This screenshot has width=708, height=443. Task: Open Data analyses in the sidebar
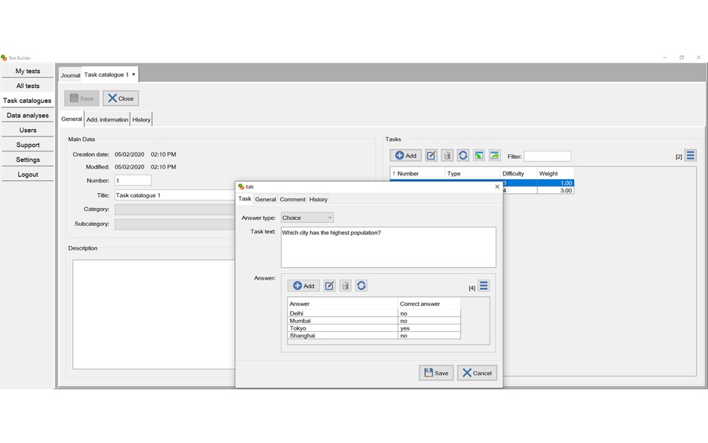(28, 116)
